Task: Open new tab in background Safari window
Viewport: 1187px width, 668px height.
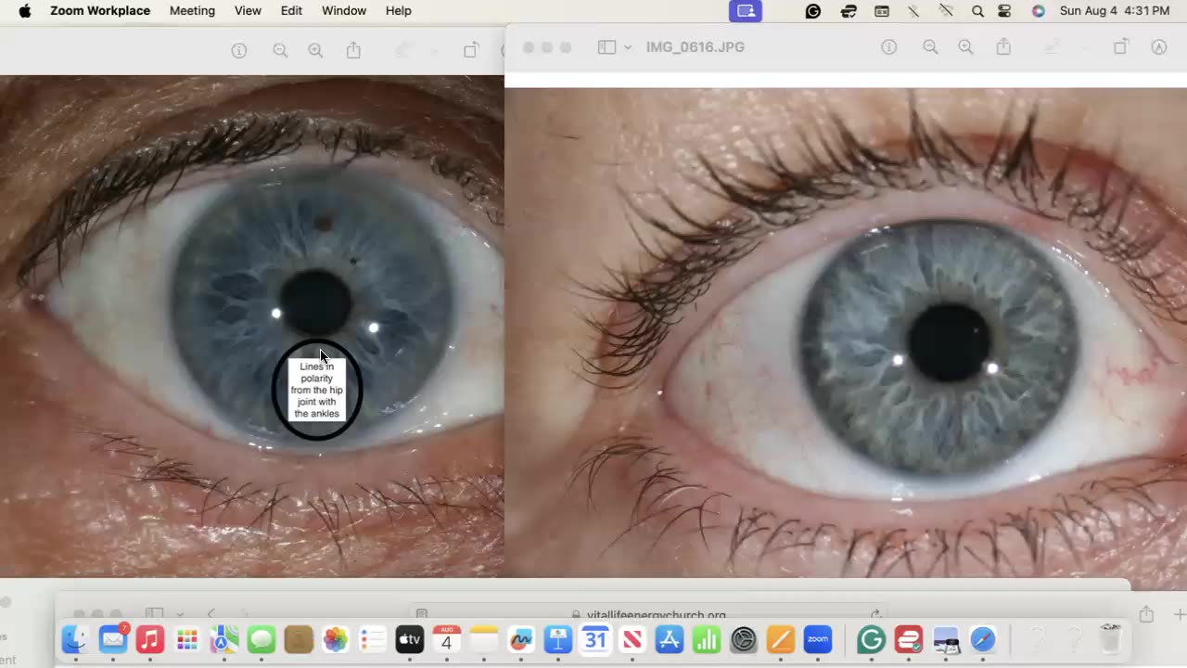Action: click(x=1180, y=614)
